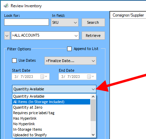Choose In-Storage Items option

[x=51, y=129]
